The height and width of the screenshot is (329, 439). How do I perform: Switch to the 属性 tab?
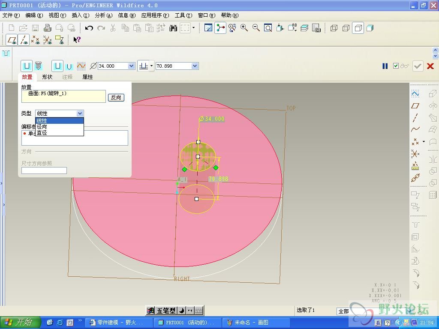pyautogui.click(x=87, y=77)
